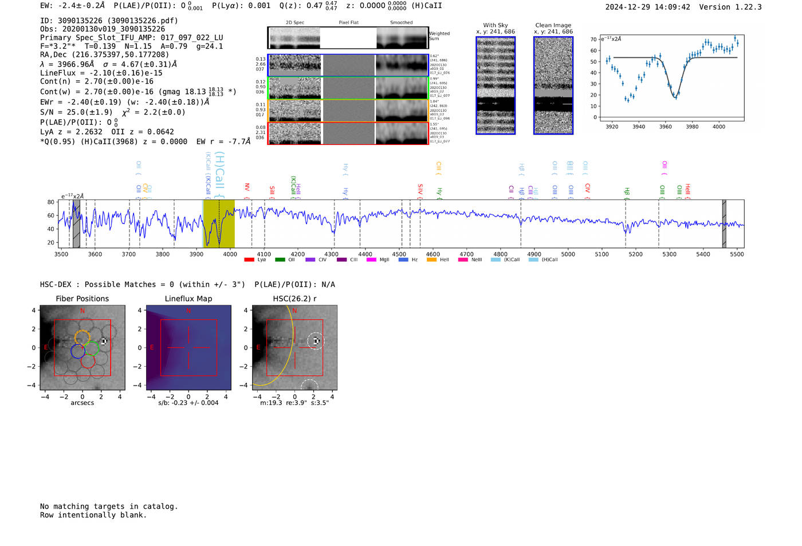The height and width of the screenshot is (546, 802).
Task: Open the Lineflux Map panel
Action: pos(188,348)
